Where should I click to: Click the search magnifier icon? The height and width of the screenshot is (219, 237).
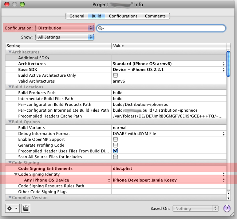pos(101,28)
